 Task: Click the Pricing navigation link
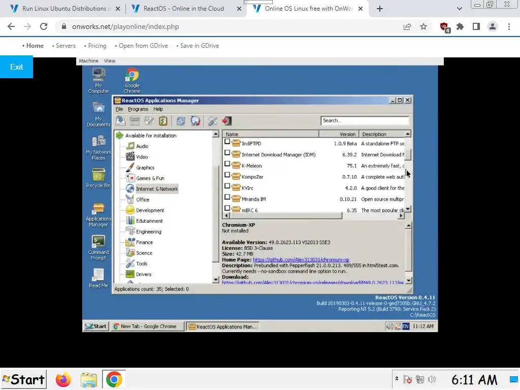pyautogui.click(x=97, y=46)
